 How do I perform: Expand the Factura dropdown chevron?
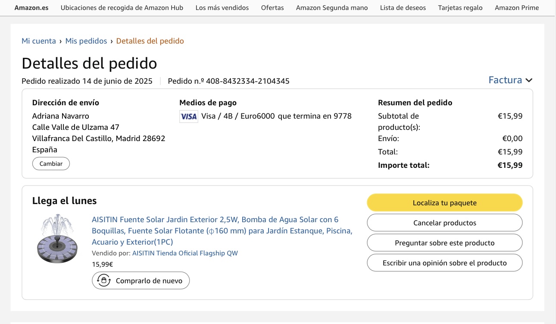[x=529, y=80]
